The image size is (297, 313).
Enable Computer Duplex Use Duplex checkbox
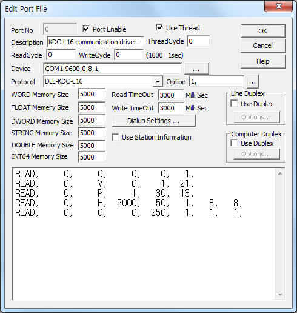[x=234, y=143]
